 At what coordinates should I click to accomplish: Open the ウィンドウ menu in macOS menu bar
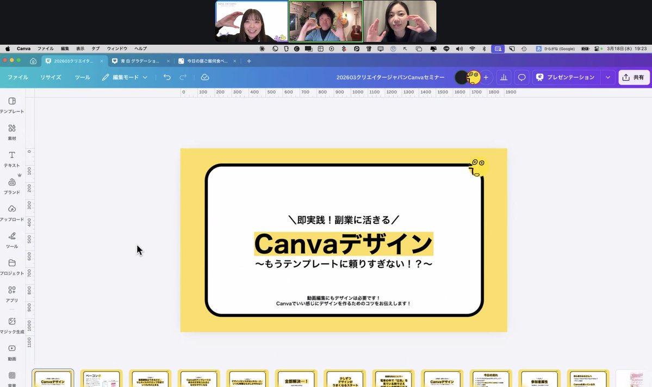(x=117, y=48)
